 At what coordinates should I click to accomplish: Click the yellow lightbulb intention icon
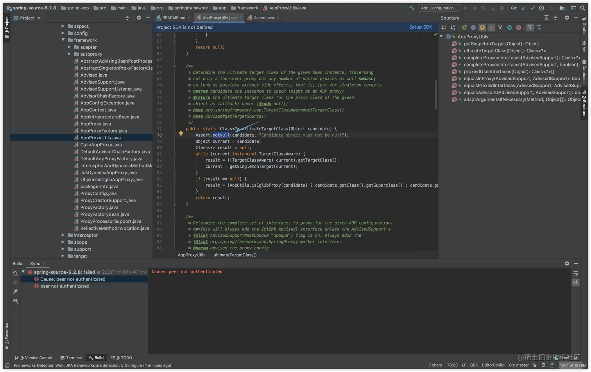[x=181, y=134]
